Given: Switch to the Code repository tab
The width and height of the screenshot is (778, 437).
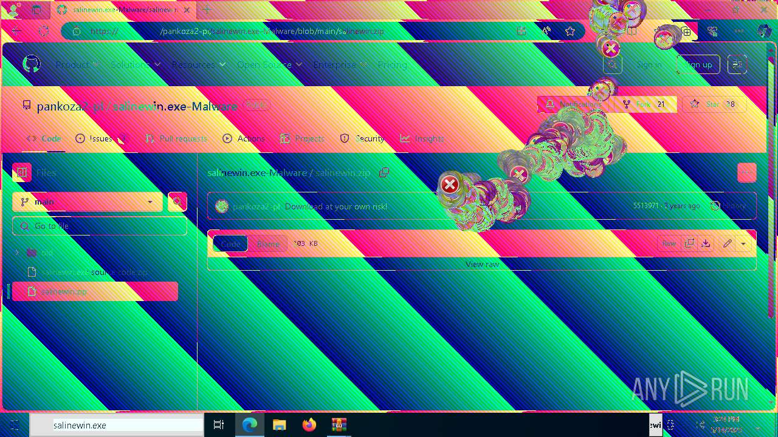Looking at the screenshot, I should [x=44, y=138].
